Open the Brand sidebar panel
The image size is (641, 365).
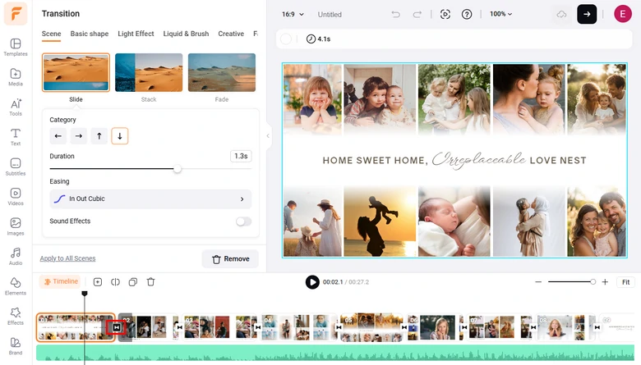(x=16, y=346)
